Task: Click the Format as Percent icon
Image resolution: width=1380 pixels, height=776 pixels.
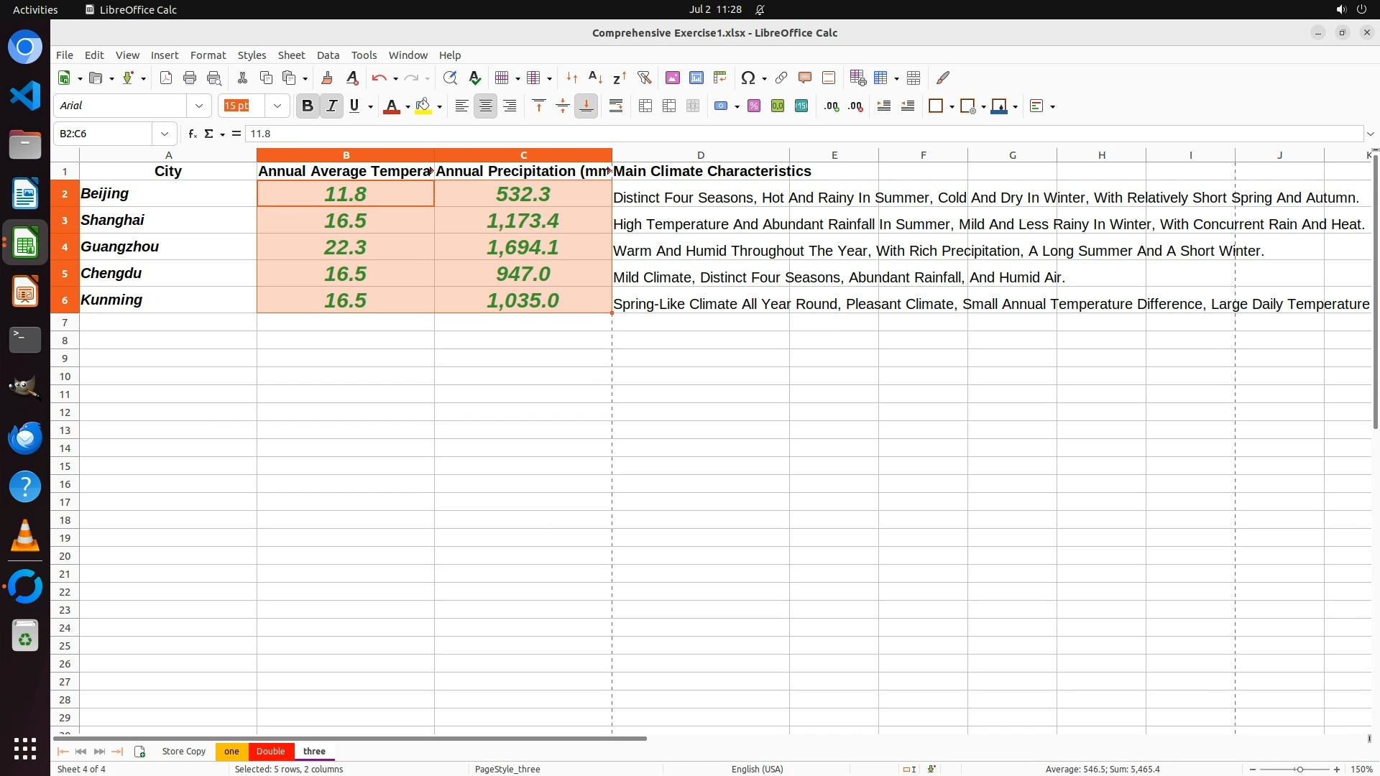Action: pyautogui.click(x=754, y=106)
